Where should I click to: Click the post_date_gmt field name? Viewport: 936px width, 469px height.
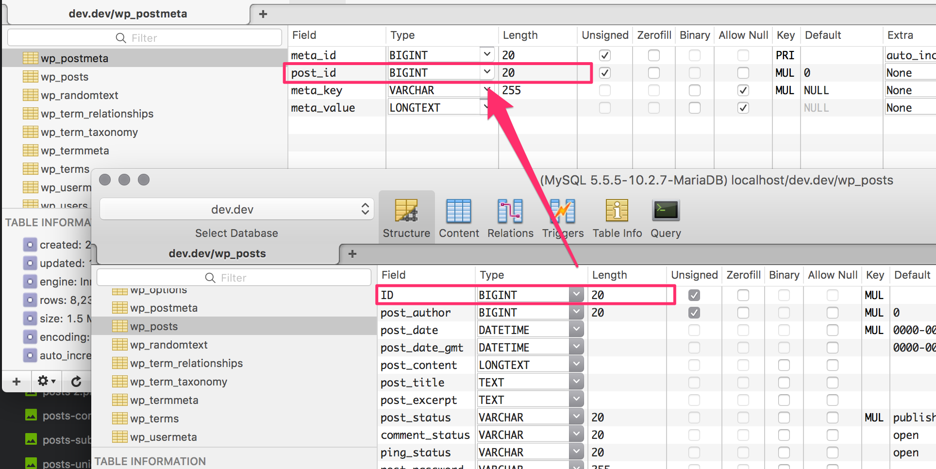[421, 348]
